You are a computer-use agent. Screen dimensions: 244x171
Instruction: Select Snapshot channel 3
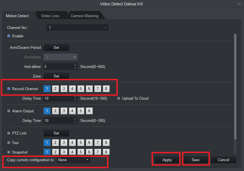[x=64, y=152]
